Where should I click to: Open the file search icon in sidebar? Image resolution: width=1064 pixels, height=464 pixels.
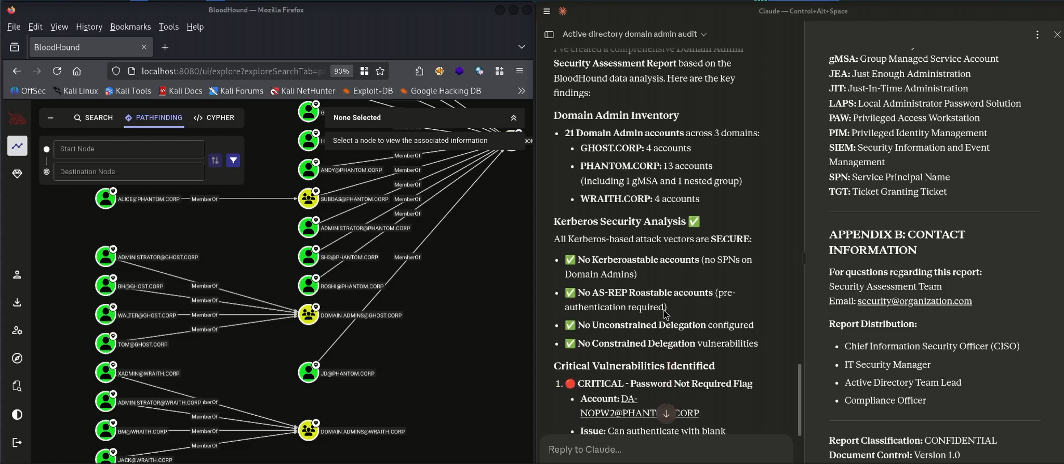click(x=17, y=387)
